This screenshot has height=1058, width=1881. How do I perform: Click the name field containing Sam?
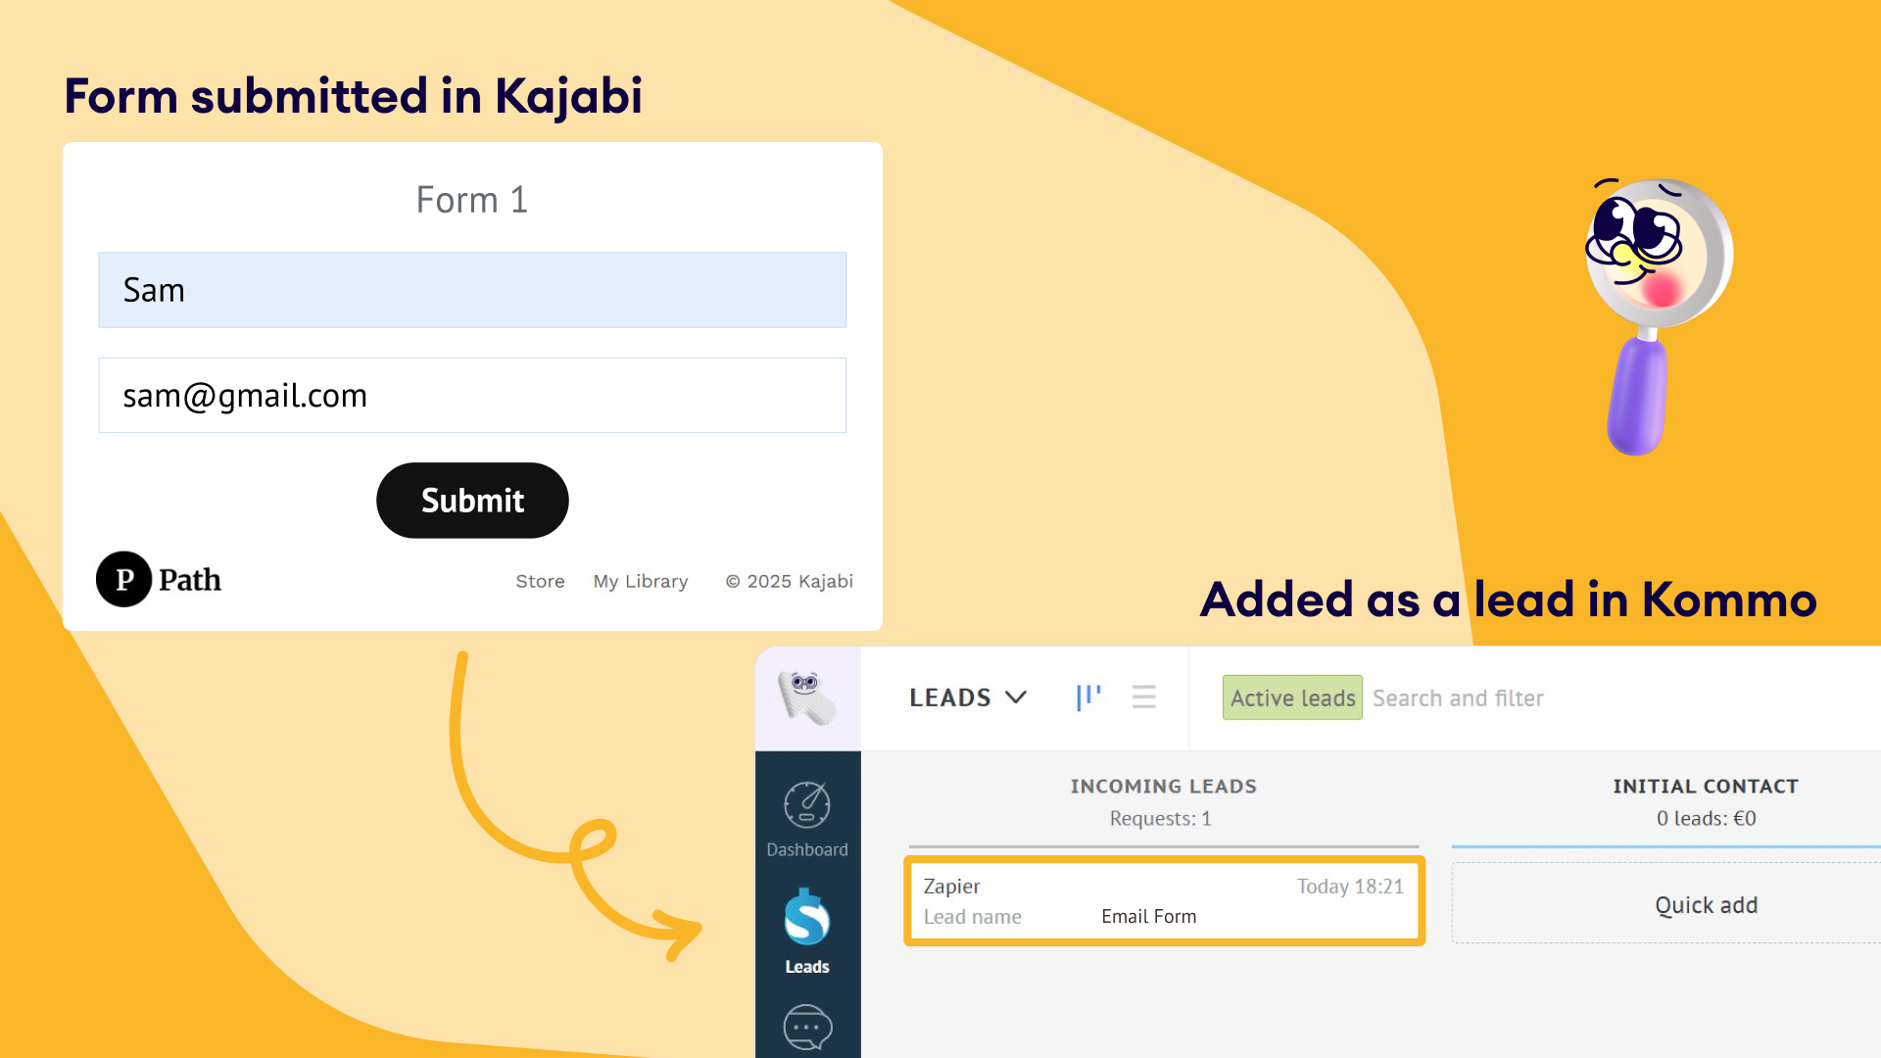tap(472, 290)
